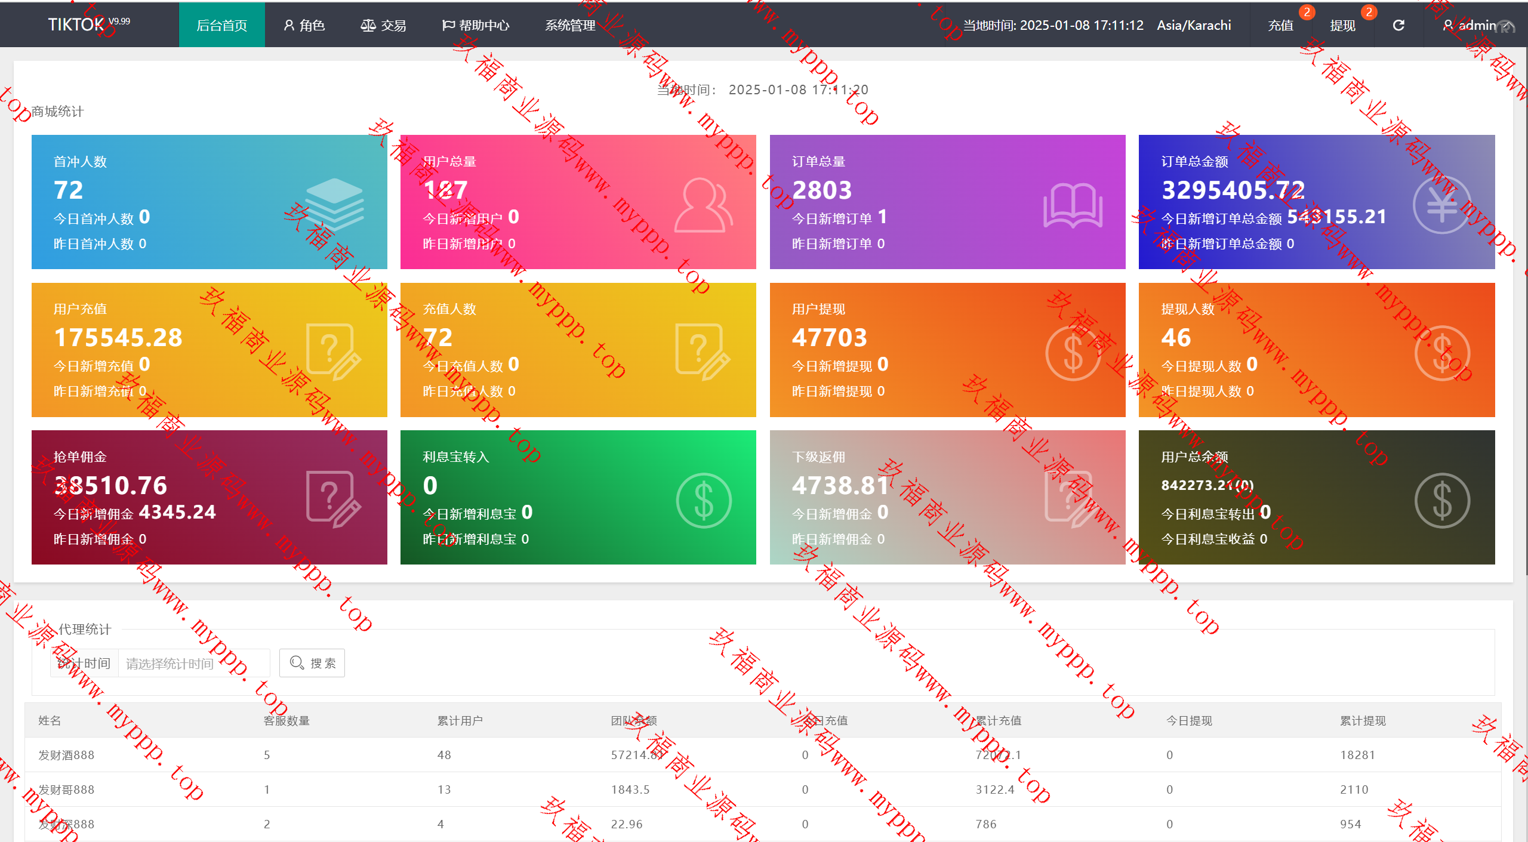Screen dimensions: 1528x842
Task: Open the 帮助中心 menu
Action: click(476, 25)
